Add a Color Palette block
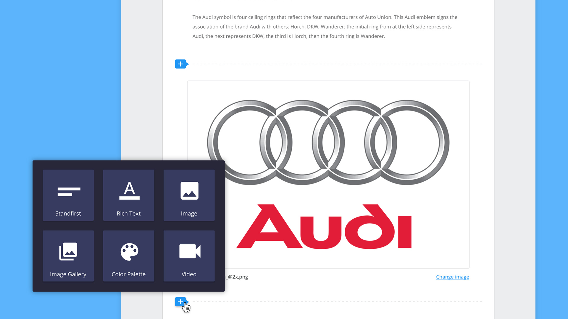 point(128,256)
